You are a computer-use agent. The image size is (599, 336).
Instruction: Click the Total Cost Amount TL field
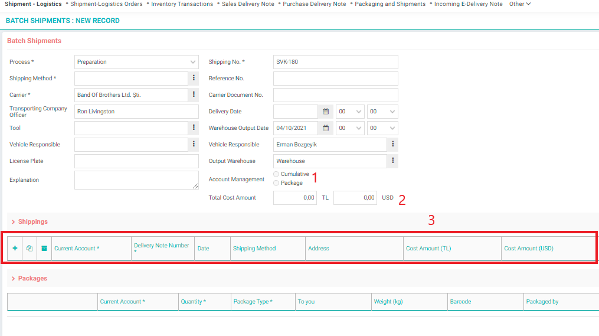[x=295, y=198]
